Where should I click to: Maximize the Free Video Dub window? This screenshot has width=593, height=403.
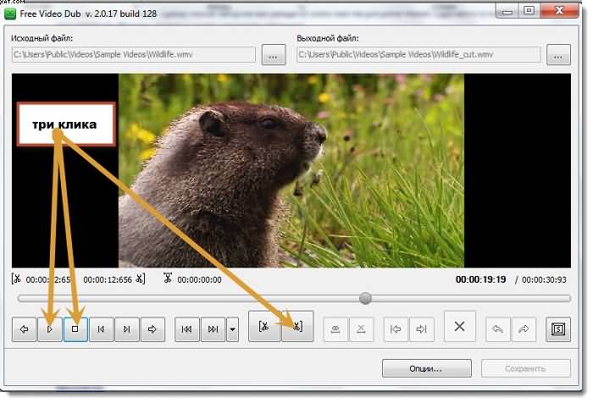529,10
